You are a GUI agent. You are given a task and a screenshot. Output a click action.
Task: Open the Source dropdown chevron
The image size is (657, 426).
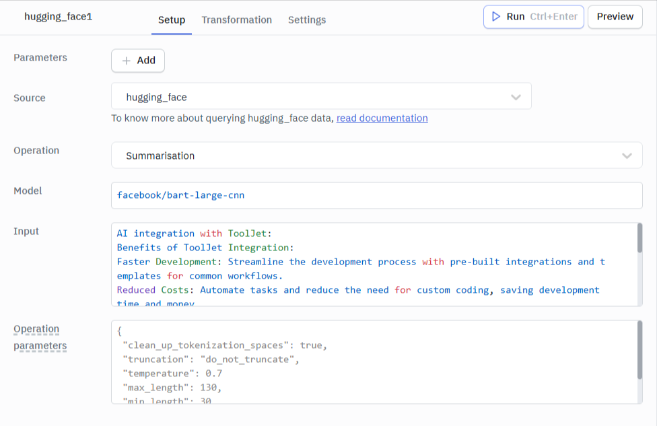click(516, 97)
